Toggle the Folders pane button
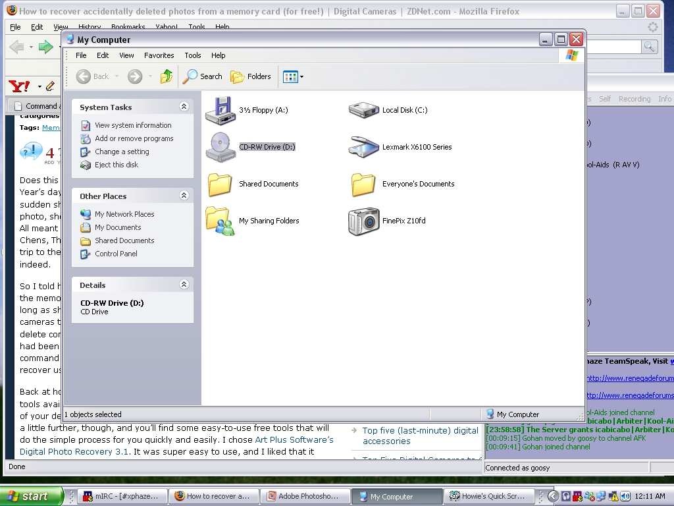This screenshot has height=506, width=674. pyautogui.click(x=251, y=76)
